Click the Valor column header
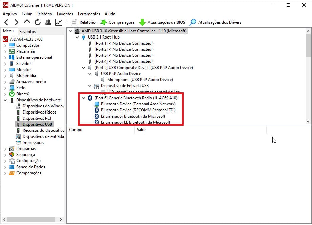 [142, 130]
